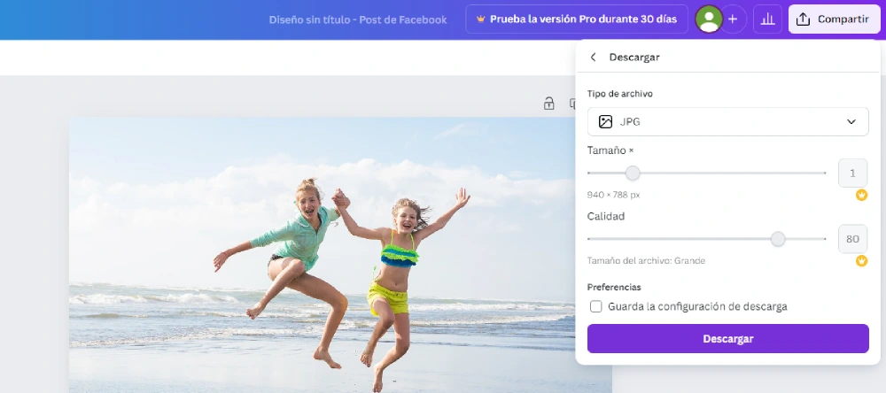Enable Guarda la configuración de descarga checkbox

click(x=595, y=306)
